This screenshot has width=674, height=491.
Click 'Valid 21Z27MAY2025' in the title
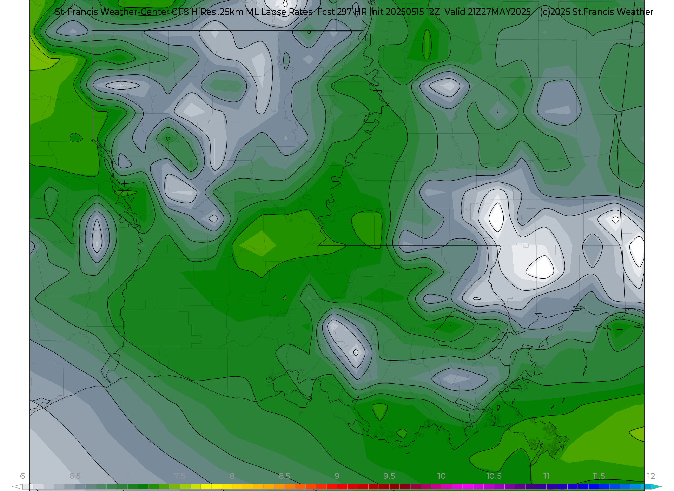[488, 12]
